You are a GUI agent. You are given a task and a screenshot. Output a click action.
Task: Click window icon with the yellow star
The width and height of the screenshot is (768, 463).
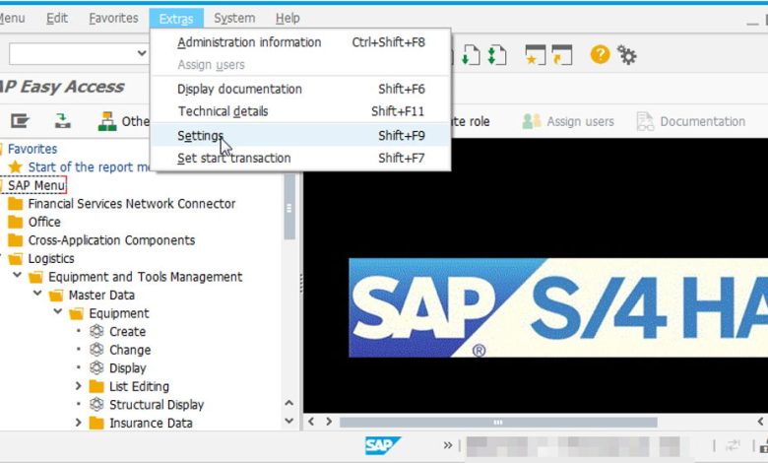[535, 55]
